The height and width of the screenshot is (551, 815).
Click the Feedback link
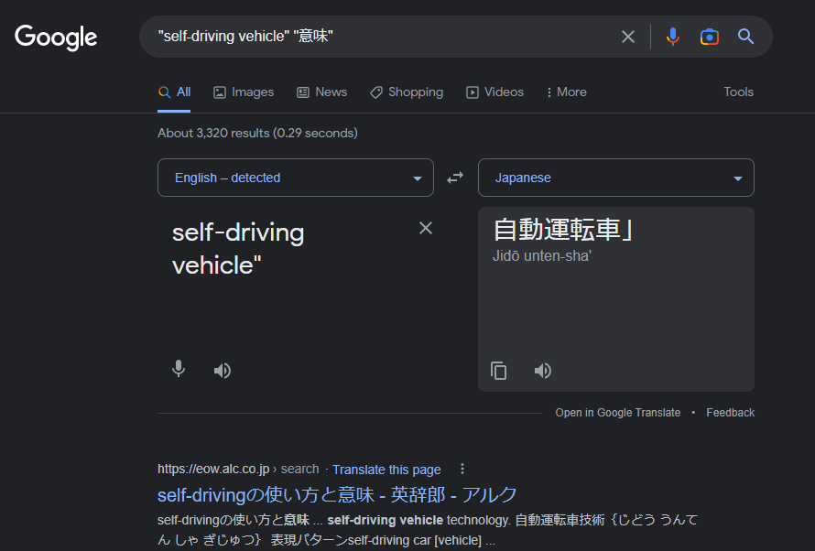point(730,413)
